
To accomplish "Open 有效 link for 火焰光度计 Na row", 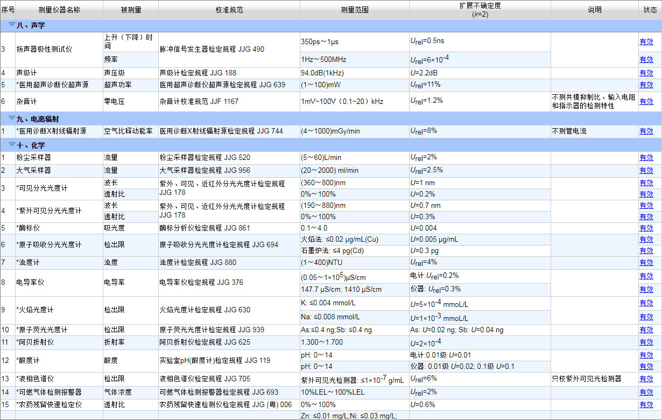I will tap(646, 317).
